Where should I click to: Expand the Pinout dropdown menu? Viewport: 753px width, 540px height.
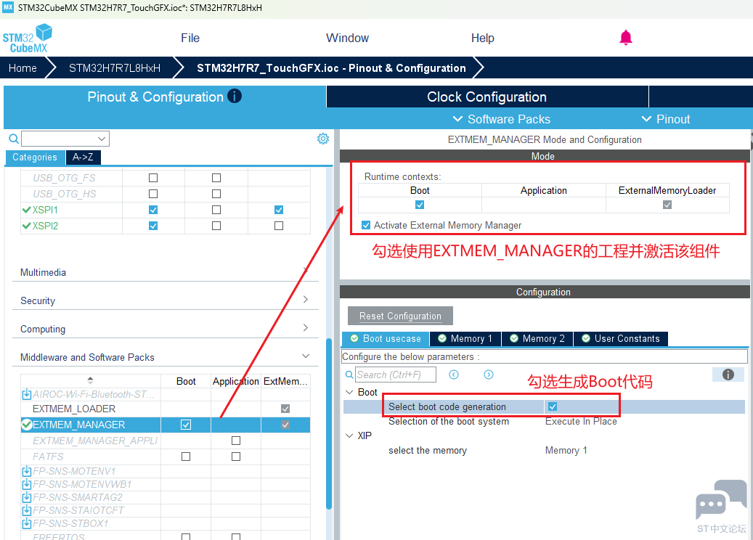coord(666,119)
